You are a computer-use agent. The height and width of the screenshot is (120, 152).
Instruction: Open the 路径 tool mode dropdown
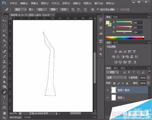(20, 10)
